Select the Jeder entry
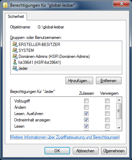Screen dimensions: 132x160 (x=66, y=68)
